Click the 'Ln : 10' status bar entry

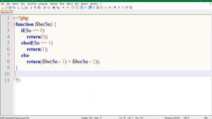tap(123, 118)
